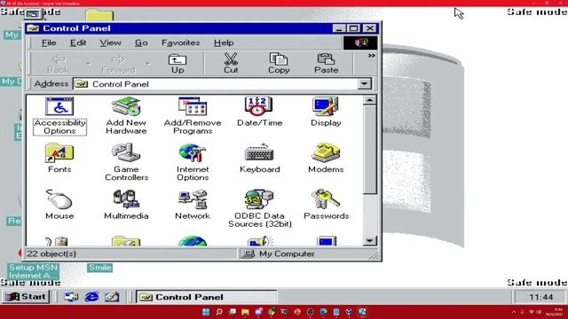Click the Paste toolbar button
Viewport: 568px width, 319px height.
click(326, 64)
